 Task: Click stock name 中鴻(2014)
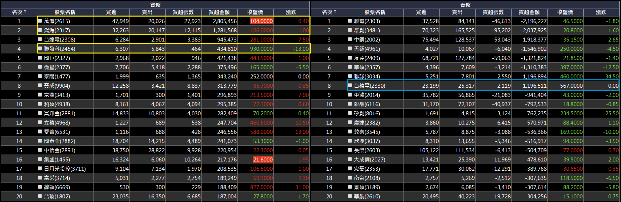(367, 95)
